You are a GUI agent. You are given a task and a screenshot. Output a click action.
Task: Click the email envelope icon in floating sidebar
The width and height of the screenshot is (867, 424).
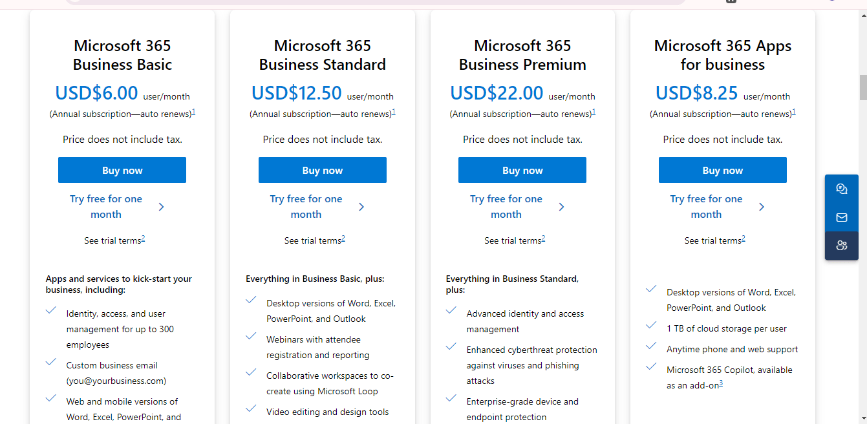coord(841,217)
